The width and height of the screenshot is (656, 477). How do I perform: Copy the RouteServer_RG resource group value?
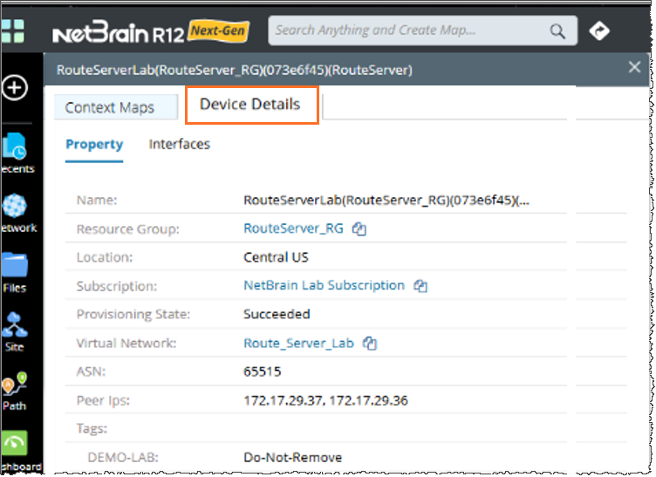click(x=359, y=228)
